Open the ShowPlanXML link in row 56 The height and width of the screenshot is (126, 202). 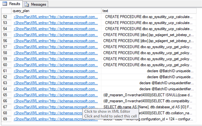(x=56, y=41)
